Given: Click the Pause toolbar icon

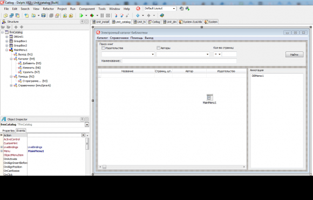Looking at the screenshot, I should tap(102, 15).
